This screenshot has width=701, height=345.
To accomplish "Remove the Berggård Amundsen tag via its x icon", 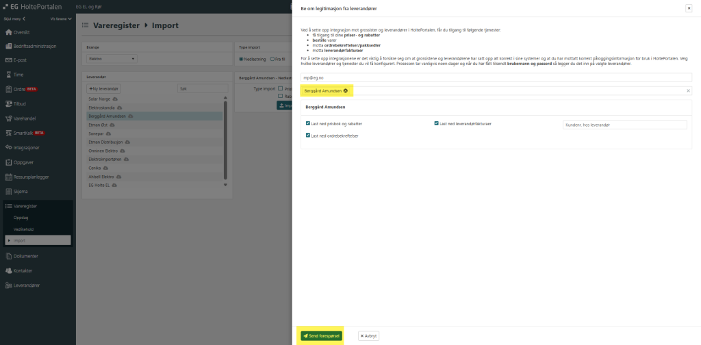I will pyautogui.click(x=345, y=90).
